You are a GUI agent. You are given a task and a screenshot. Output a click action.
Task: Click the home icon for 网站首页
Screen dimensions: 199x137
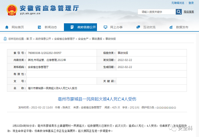[x=7, y=27]
